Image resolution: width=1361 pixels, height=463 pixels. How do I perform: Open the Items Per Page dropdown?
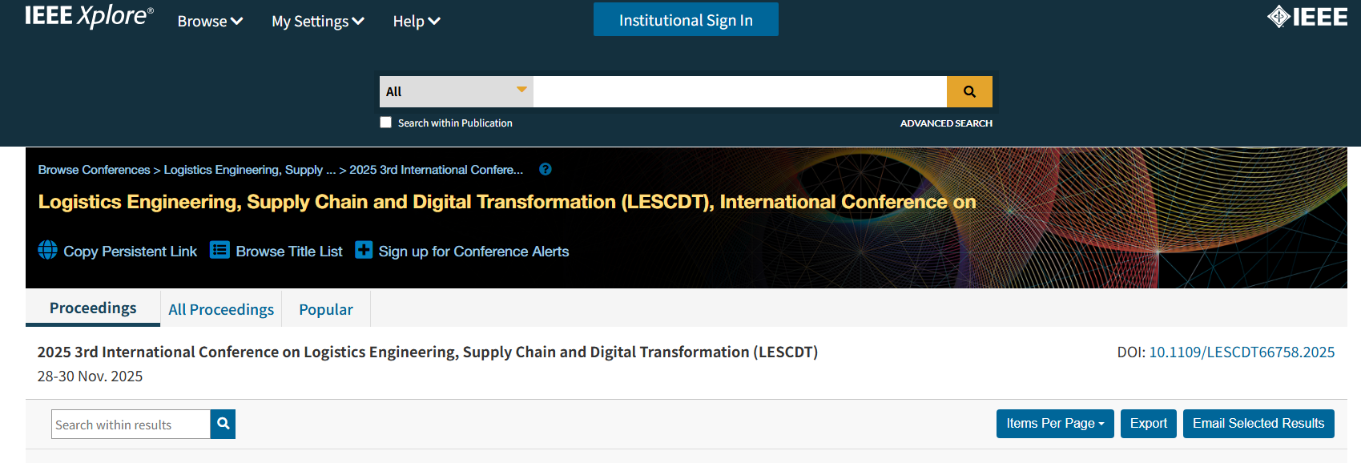(x=1055, y=424)
